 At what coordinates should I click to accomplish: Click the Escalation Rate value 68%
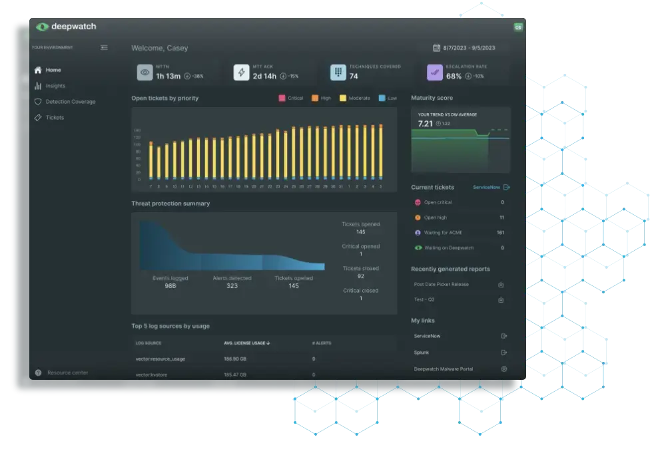454,76
